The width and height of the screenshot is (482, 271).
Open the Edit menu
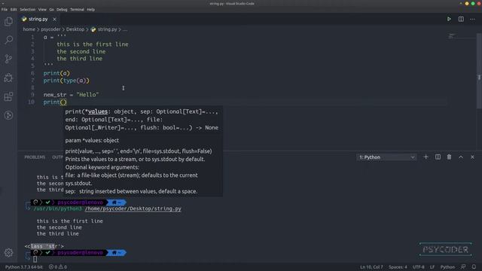14,10
